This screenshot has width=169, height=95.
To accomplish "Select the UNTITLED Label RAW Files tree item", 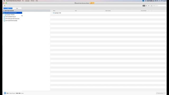I will [12, 19].
